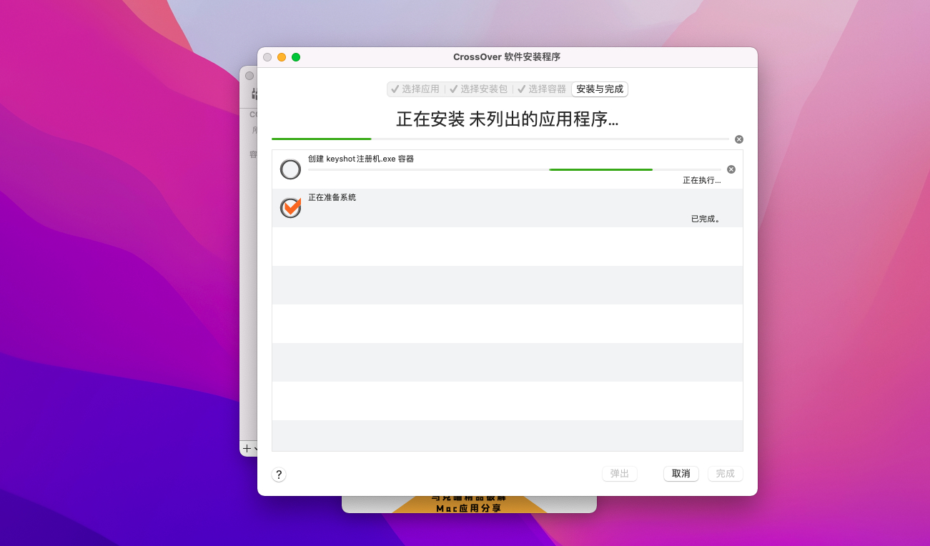Click the Mac应用分享 banner behind the installer
The height and width of the screenshot is (546, 930).
tap(469, 507)
